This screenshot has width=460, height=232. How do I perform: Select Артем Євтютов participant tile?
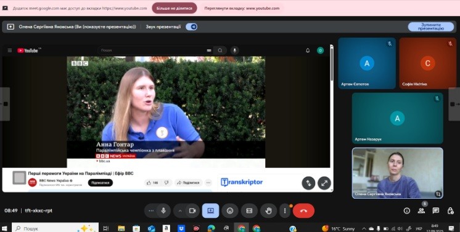367,63
